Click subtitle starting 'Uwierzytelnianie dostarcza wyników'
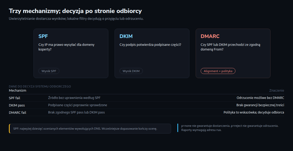The image size is (293, 151). tap(76, 18)
